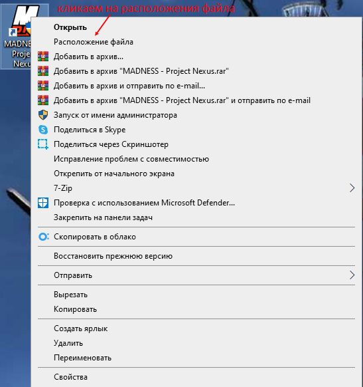Select 'Расположение файла' menu entry

click(x=196, y=42)
